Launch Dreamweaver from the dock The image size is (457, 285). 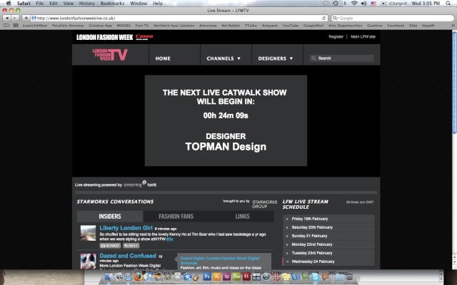(237, 276)
